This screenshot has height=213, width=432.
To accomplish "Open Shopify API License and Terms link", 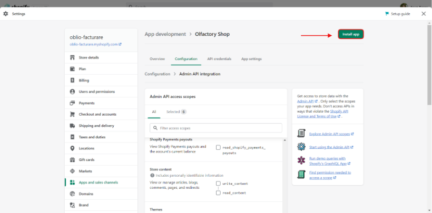I will tap(322, 114).
